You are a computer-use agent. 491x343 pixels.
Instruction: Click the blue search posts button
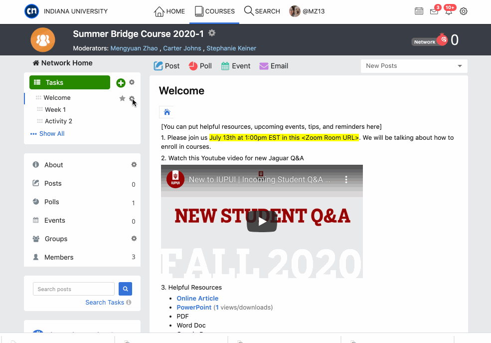[x=125, y=289]
